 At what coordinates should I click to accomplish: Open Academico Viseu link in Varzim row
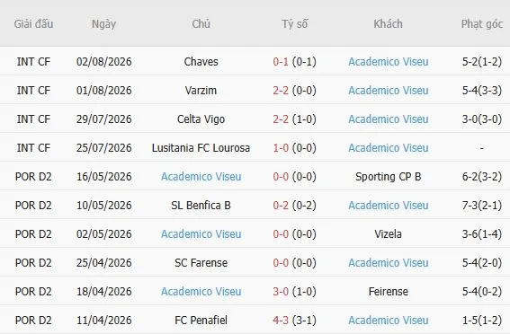389,91
